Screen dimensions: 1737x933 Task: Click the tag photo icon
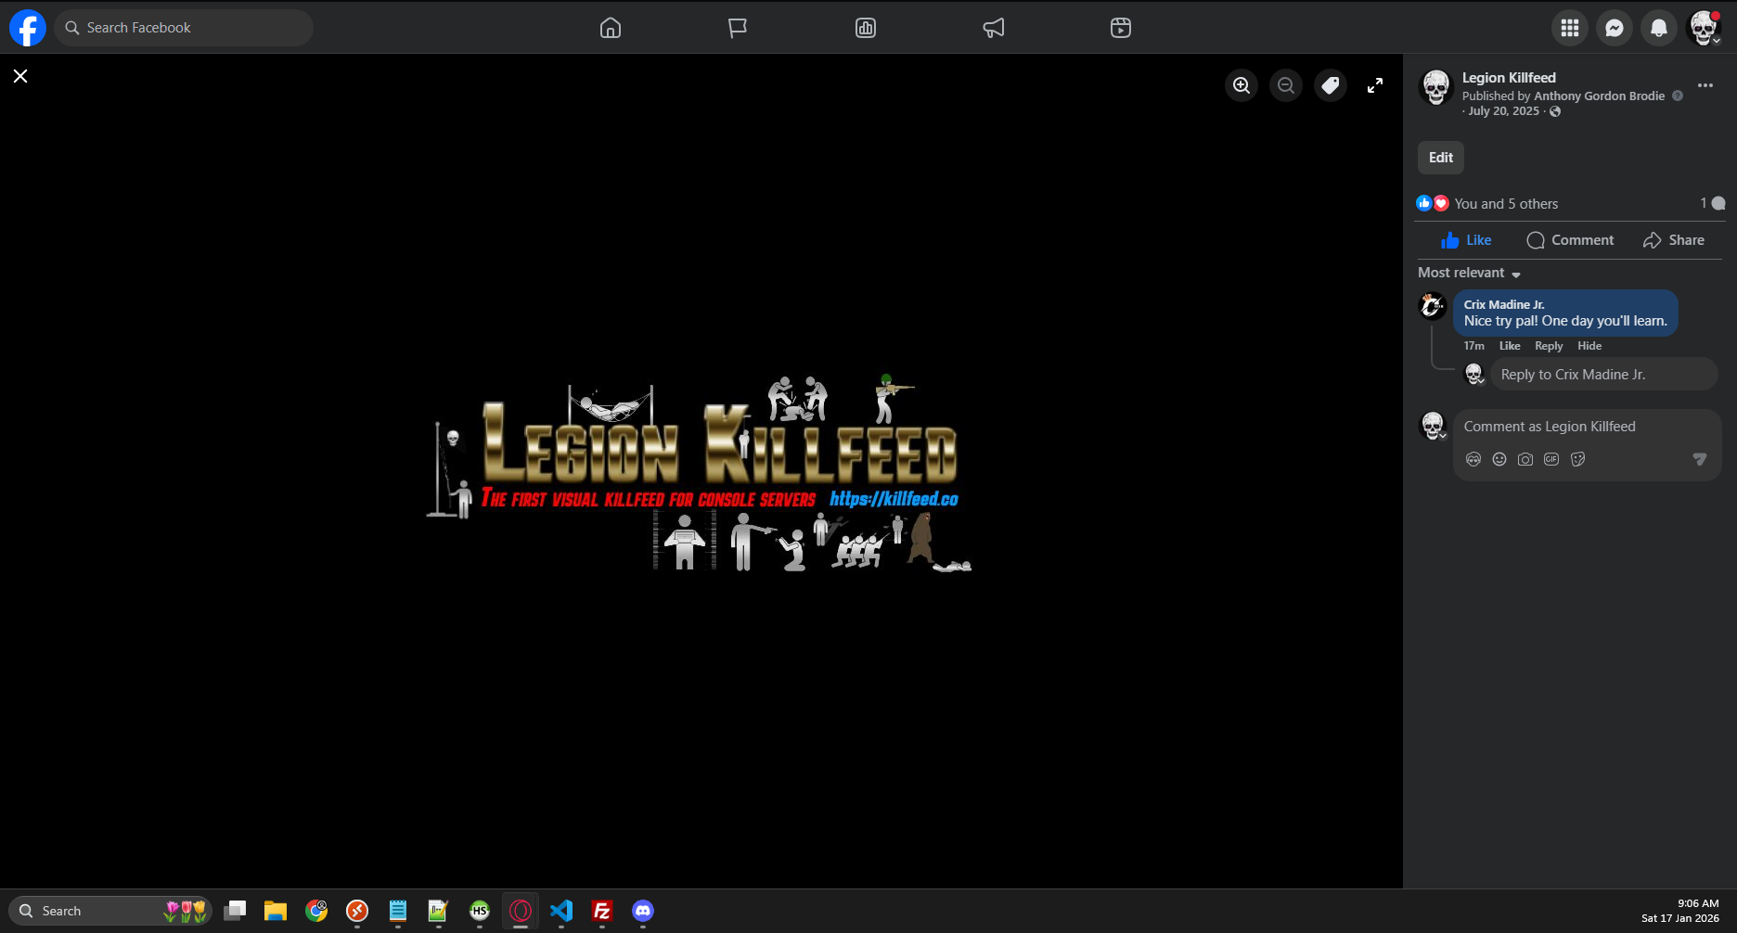(1331, 85)
